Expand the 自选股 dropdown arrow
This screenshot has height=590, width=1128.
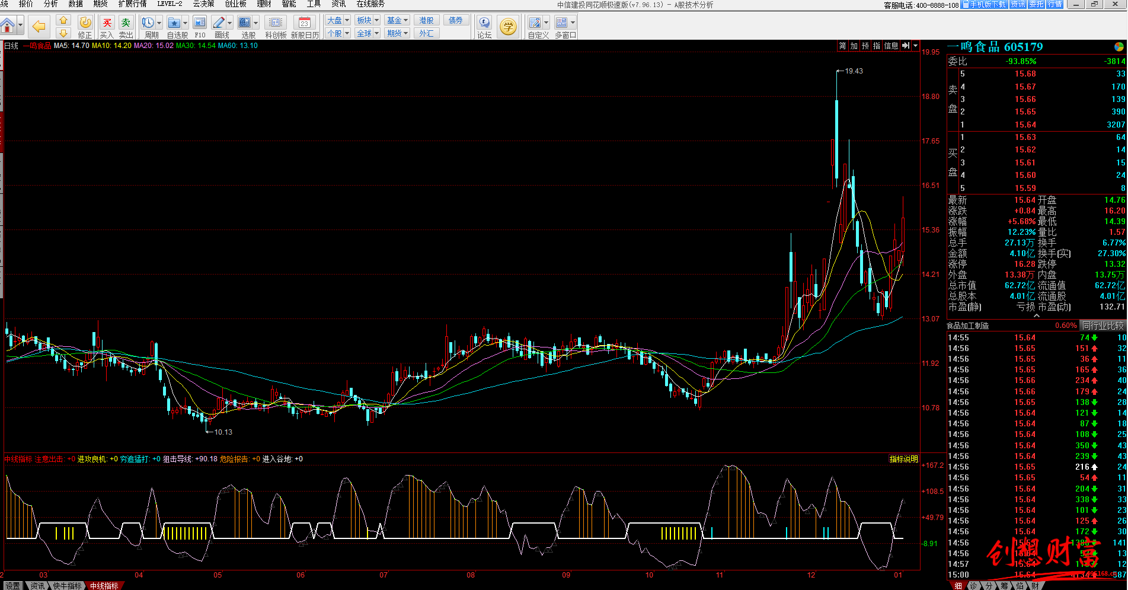[x=185, y=23]
